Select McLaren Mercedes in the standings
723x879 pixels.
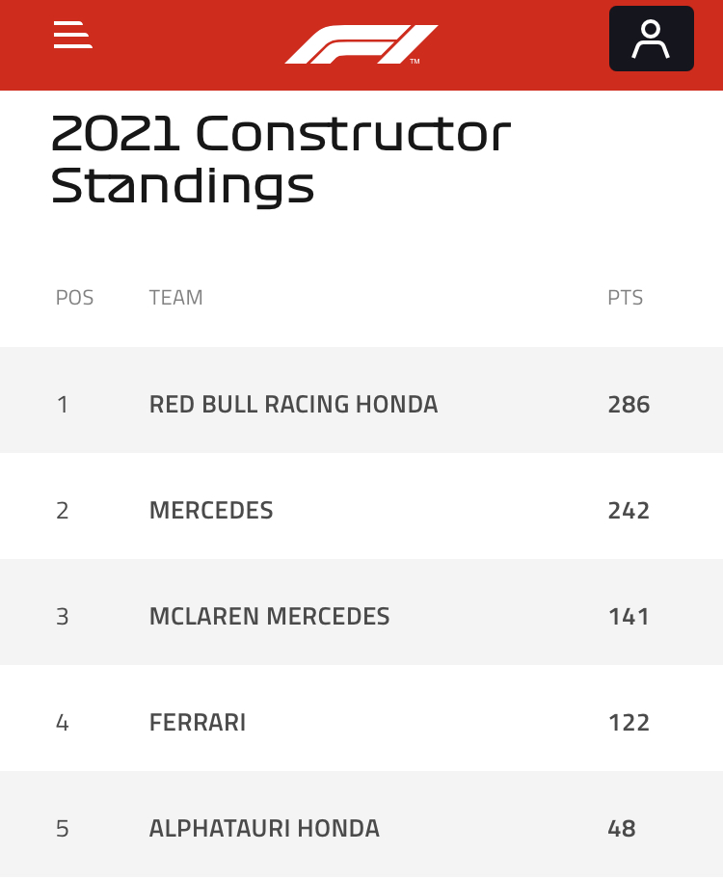[x=361, y=612]
